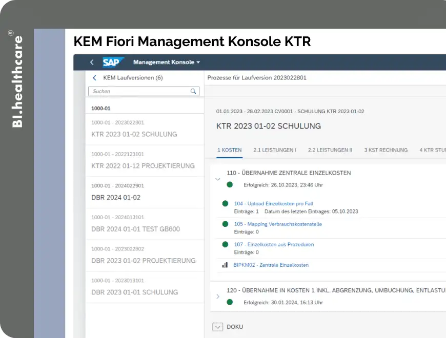Open the Management Konsole dropdown menu
446x338 pixels.
tap(167, 62)
